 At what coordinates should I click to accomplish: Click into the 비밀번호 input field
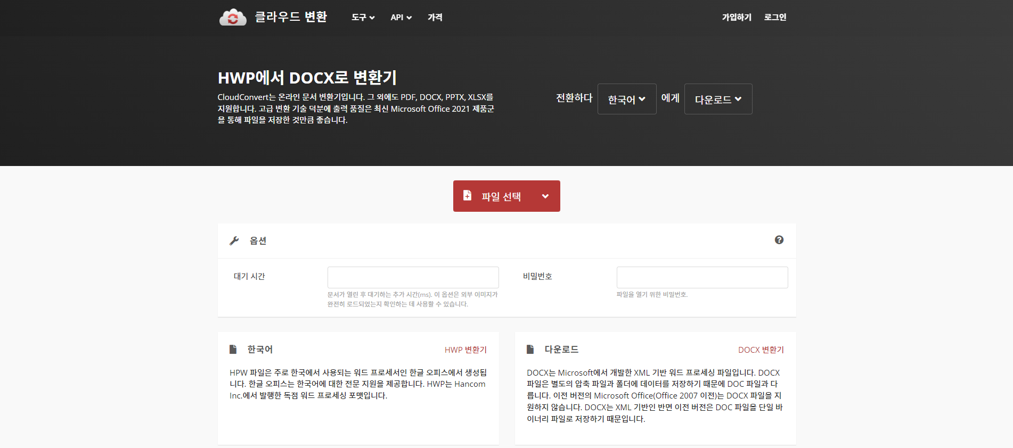pos(701,277)
